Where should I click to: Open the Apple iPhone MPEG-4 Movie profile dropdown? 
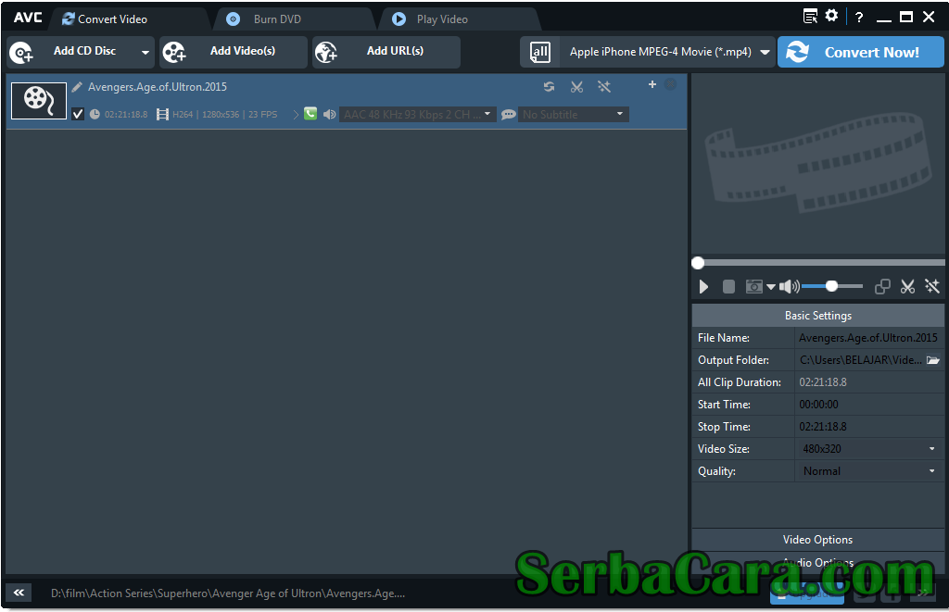[667, 52]
